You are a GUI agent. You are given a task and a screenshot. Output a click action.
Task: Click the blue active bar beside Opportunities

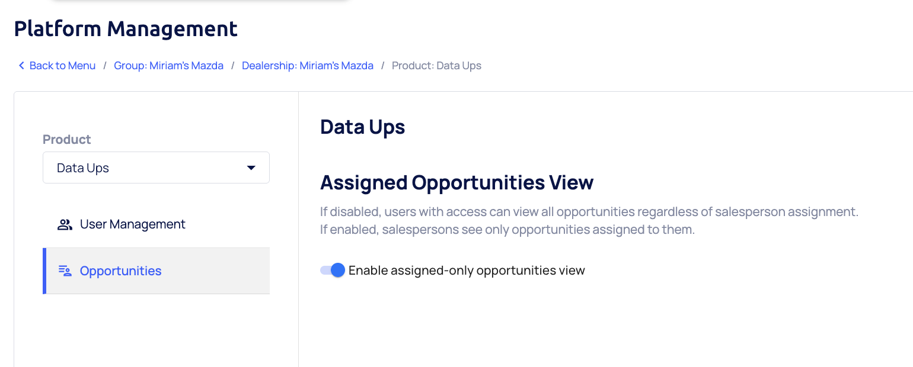[x=44, y=271]
